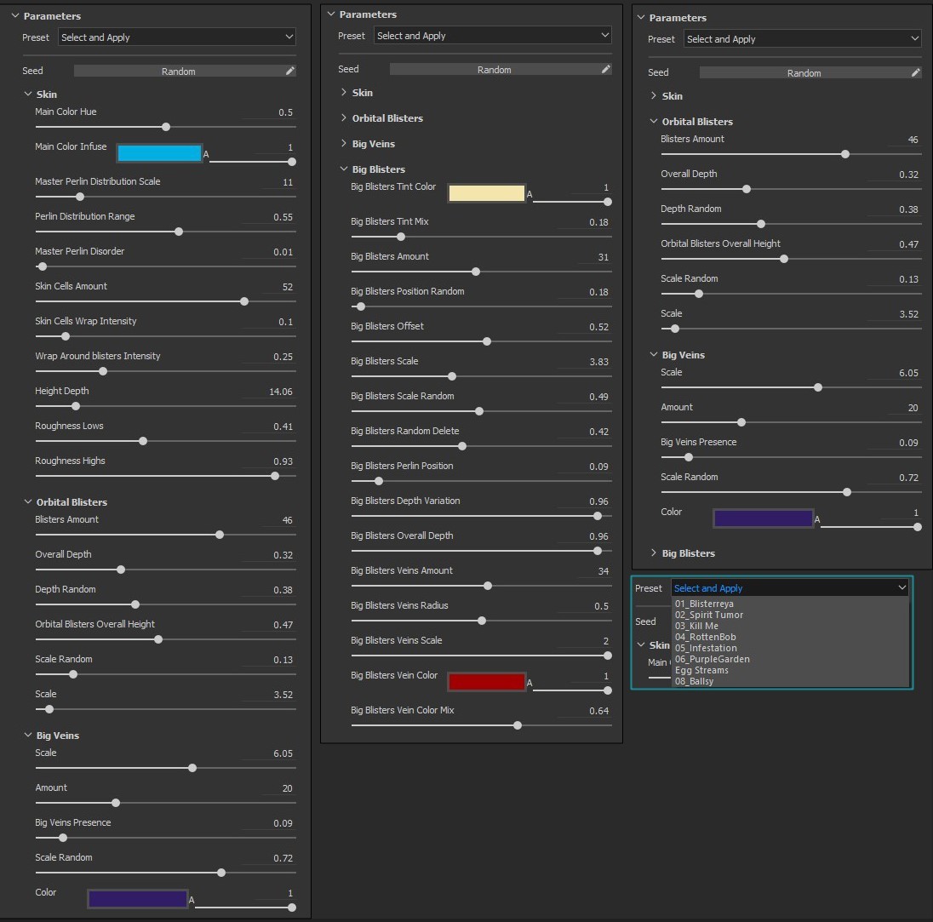Open the Preset dropdown in the middle panel

[x=493, y=36]
